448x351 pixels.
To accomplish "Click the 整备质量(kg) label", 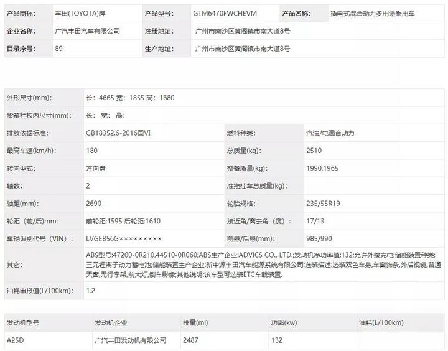I will pos(247,169).
